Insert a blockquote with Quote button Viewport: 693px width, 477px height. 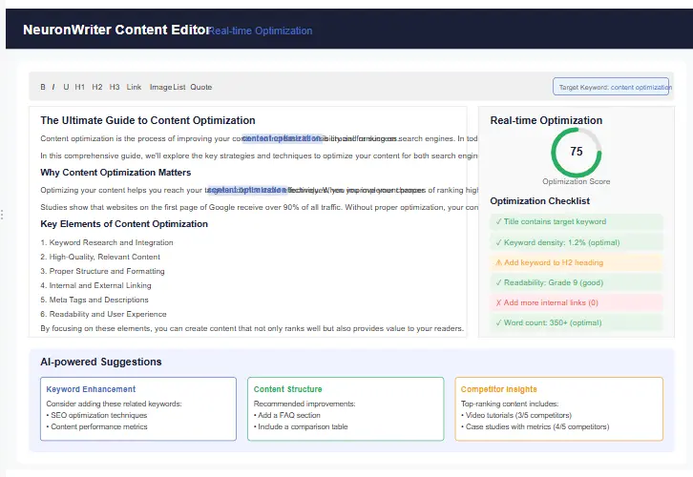click(x=201, y=87)
